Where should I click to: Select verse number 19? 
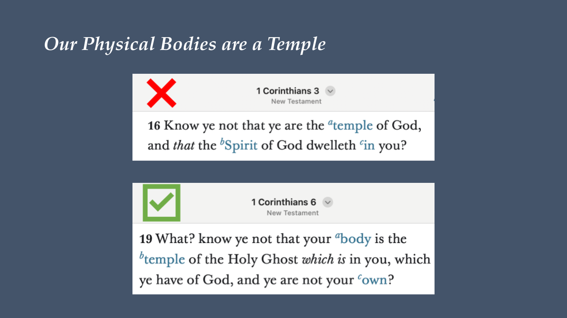(146, 239)
